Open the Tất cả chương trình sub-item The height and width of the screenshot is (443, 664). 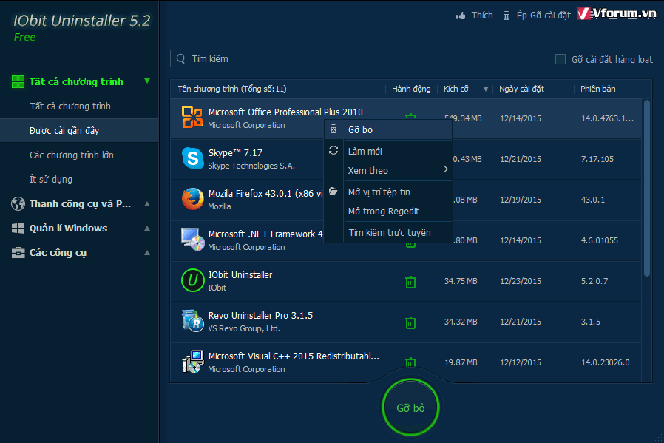(x=70, y=106)
